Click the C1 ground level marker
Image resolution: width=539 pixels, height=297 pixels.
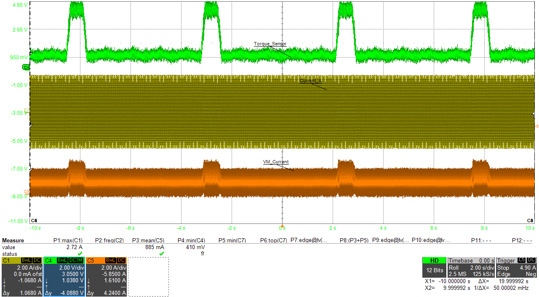click(26, 110)
